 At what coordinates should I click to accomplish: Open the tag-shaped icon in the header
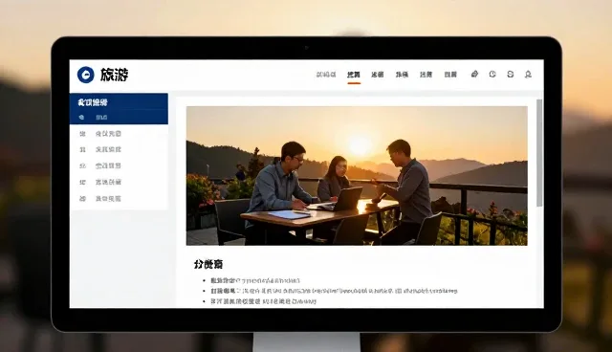point(474,75)
